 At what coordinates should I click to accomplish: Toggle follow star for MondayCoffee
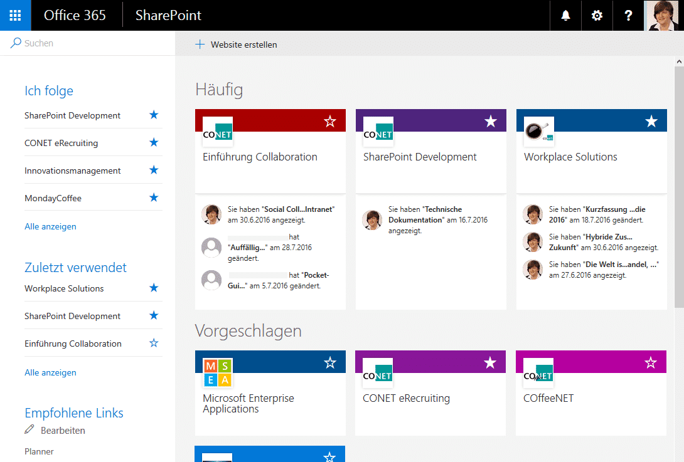click(154, 197)
